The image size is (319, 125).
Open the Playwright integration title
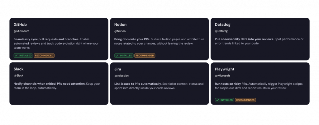(225, 69)
